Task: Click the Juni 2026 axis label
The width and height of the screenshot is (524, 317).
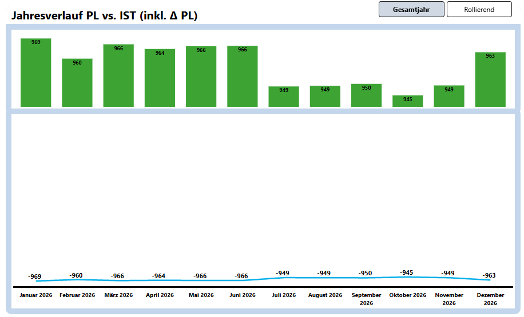Action: [x=243, y=295]
